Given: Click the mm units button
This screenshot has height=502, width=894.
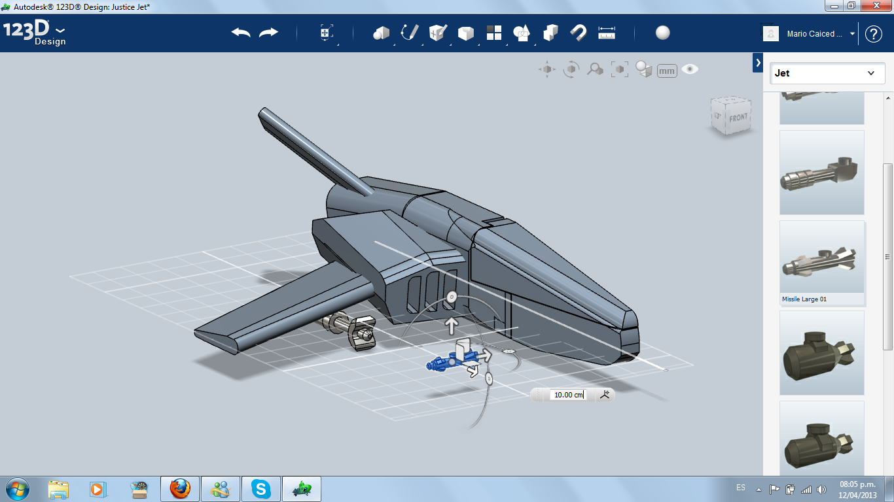Looking at the screenshot, I should (667, 71).
